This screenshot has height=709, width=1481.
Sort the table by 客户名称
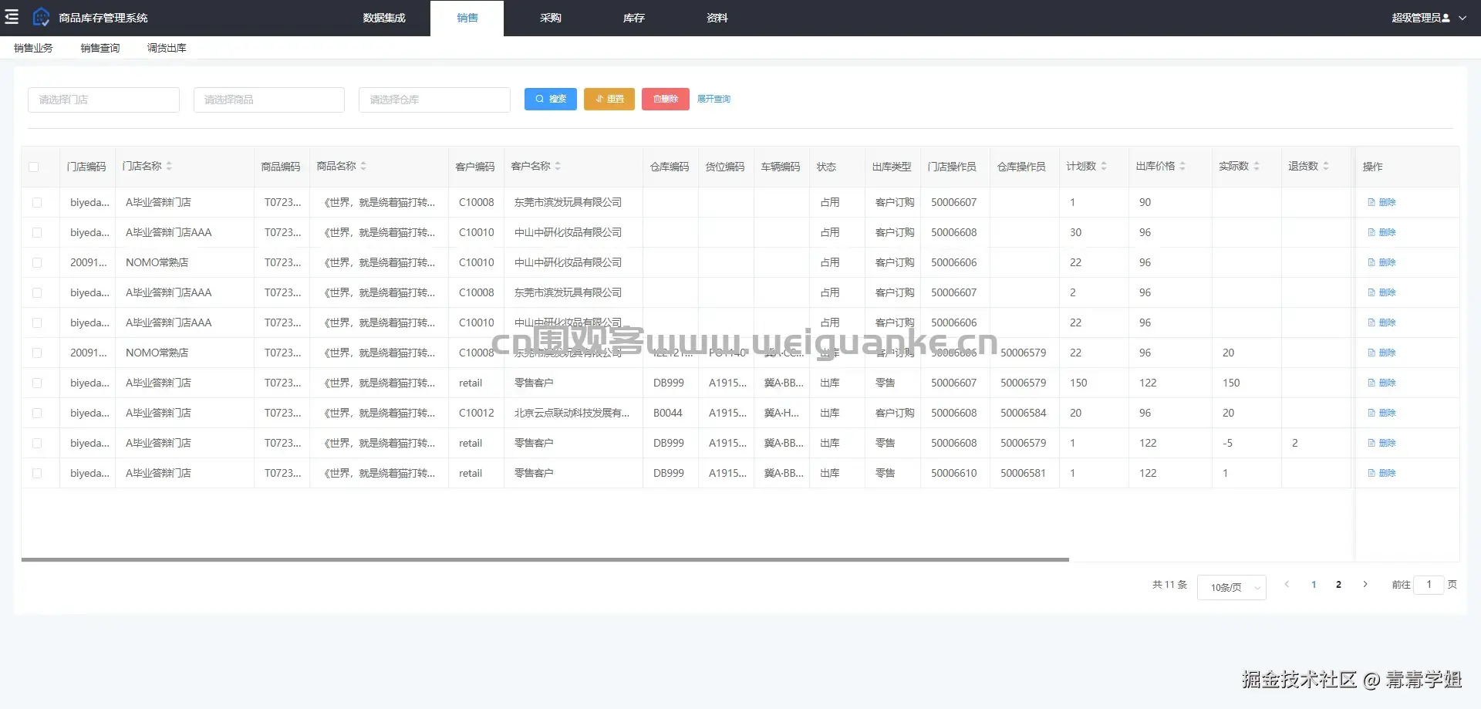558,166
